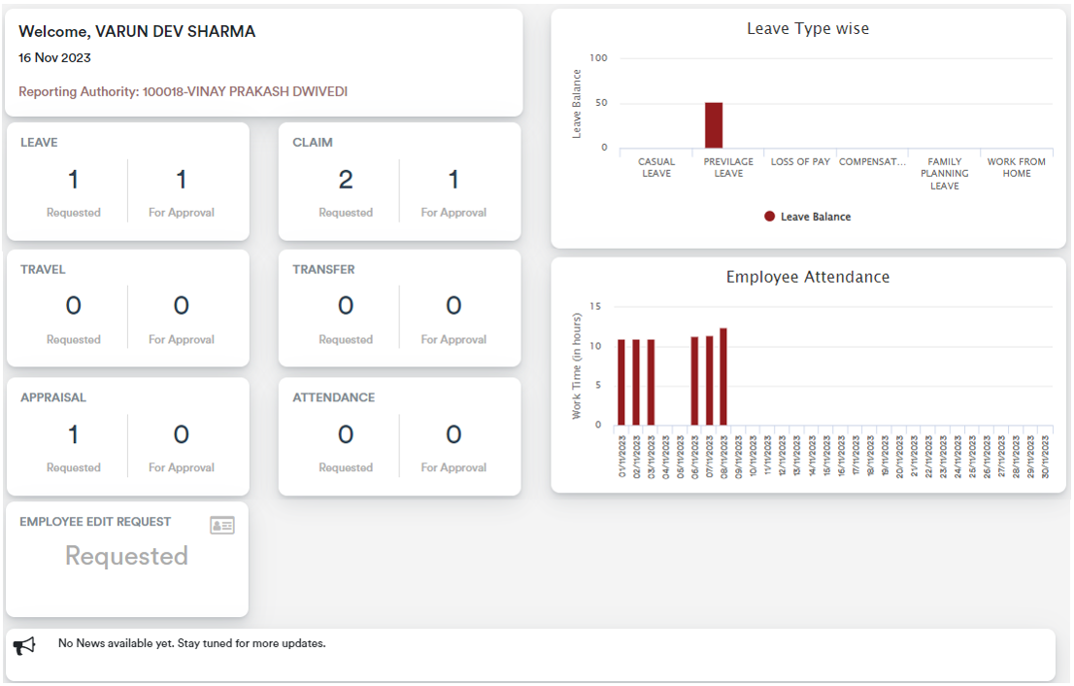Click the Reporting Authority name link
The width and height of the screenshot is (1074, 686).
click(245, 92)
